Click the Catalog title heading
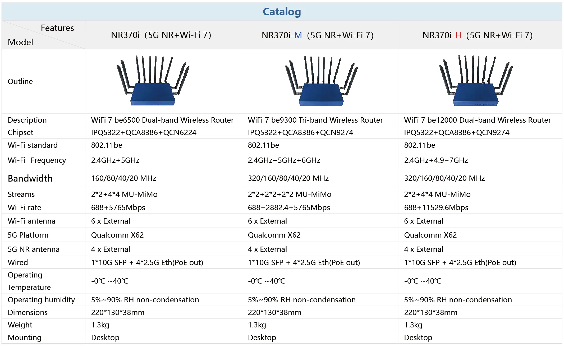Viewport: 564px width, 347px height. 282,12
